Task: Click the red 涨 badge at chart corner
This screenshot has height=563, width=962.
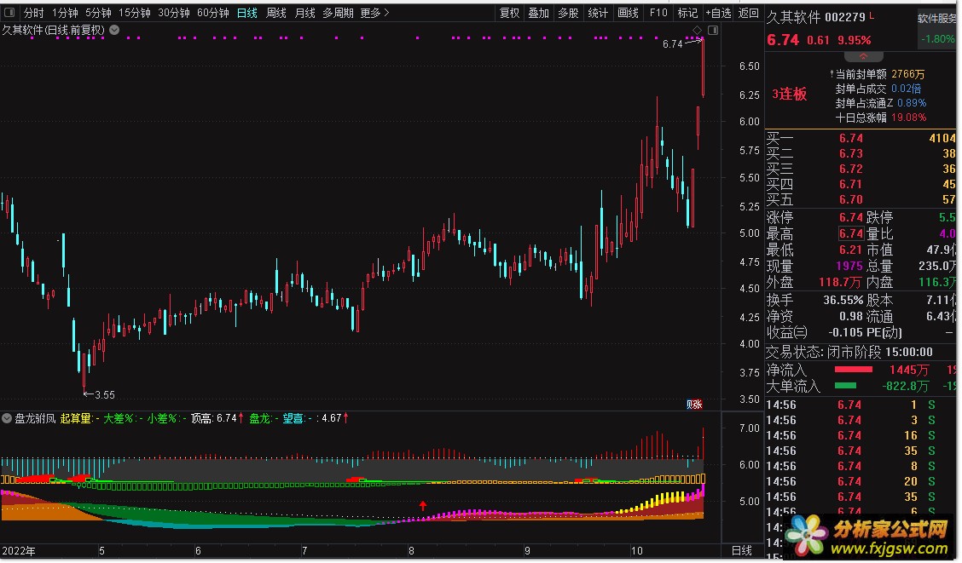Action: [698, 404]
